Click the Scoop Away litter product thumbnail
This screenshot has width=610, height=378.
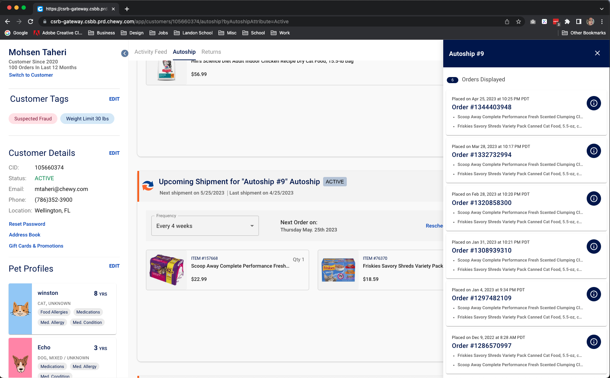tap(166, 270)
